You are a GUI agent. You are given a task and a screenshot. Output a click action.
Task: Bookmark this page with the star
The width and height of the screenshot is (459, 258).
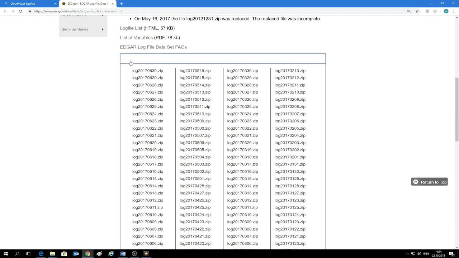pos(417,11)
